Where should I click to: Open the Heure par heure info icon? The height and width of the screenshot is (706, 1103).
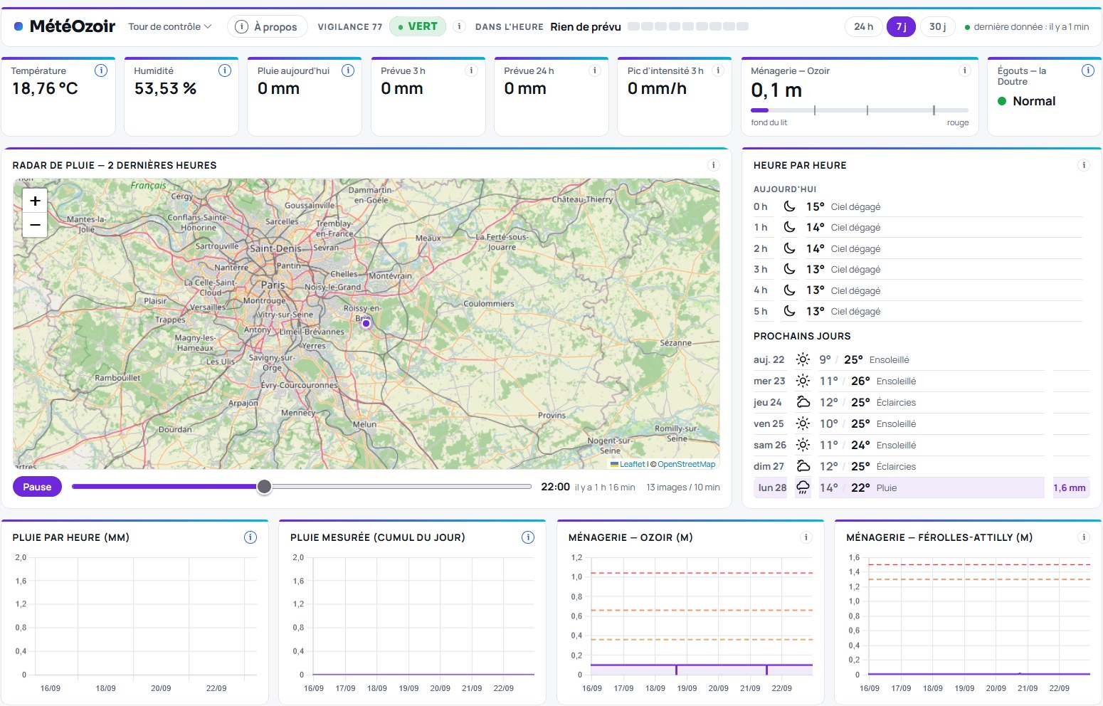coord(1084,165)
